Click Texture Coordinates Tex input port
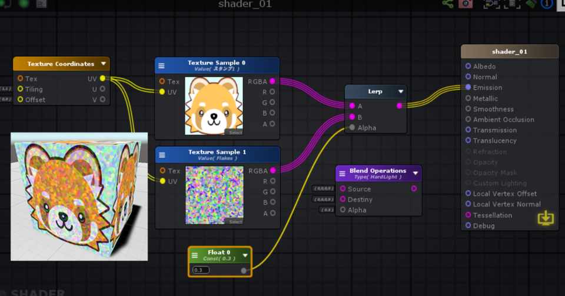Viewport: 565px width, 296px height. (20, 78)
